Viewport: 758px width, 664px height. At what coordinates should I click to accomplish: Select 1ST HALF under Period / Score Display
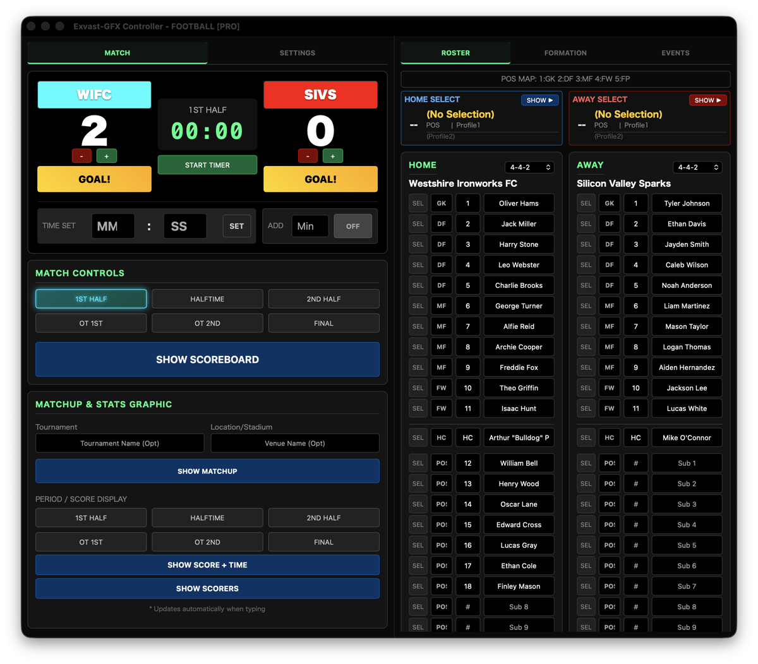pos(91,518)
